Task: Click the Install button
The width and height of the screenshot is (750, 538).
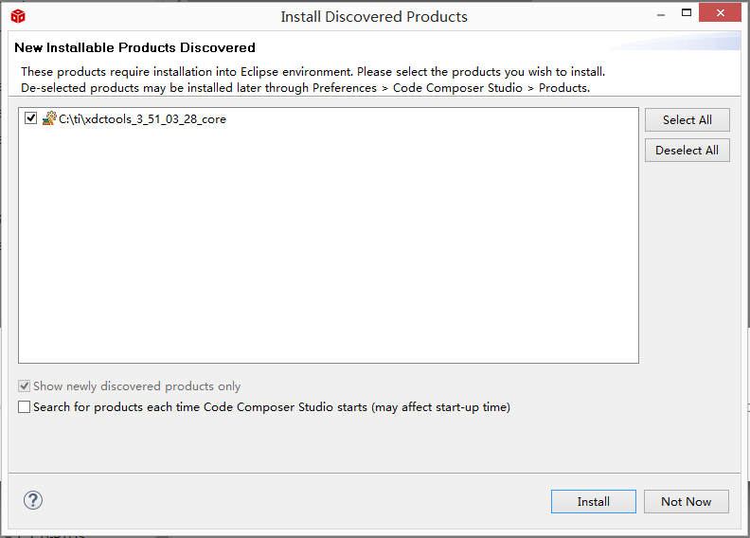Action: click(593, 502)
